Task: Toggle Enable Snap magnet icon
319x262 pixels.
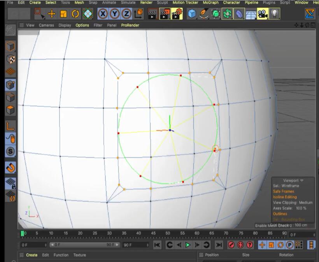Action: click(x=11, y=168)
